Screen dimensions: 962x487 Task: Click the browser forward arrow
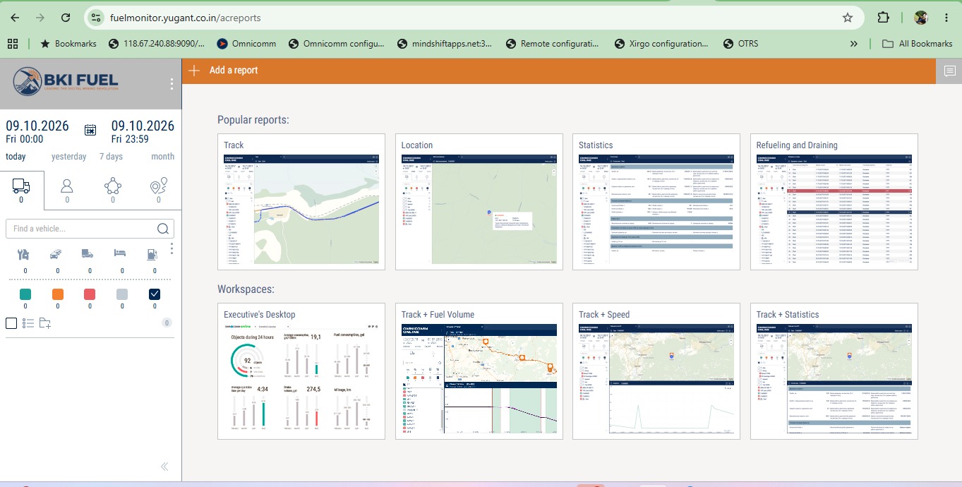tap(40, 18)
